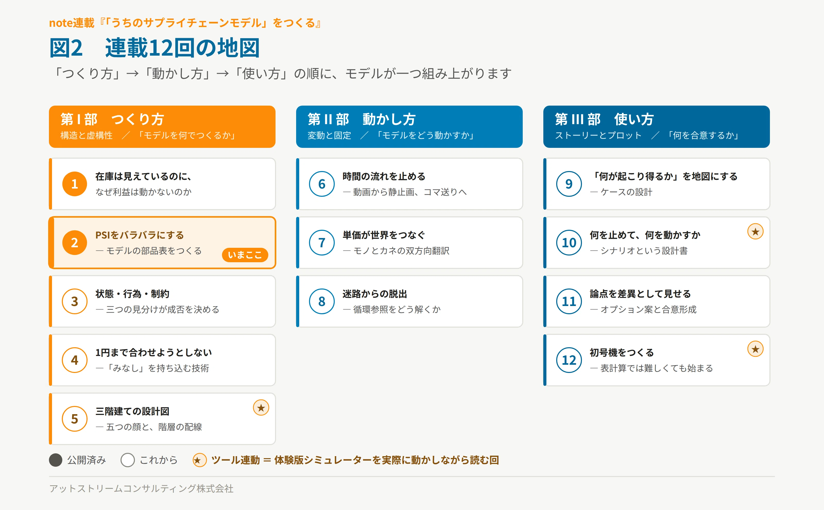824x510 pixels.
Task: Click the filled 公開済み legend circle
Action: coord(56,460)
